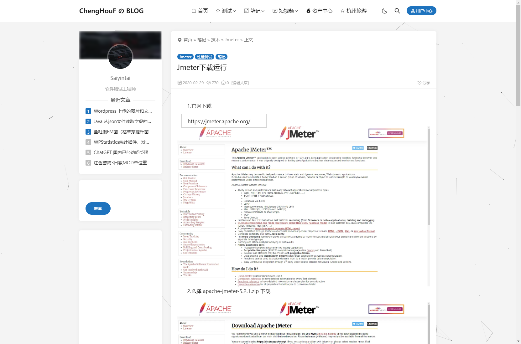The image size is (521, 344).
Task: Expand the 短视频 dropdown menu
Action: pos(285,11)
